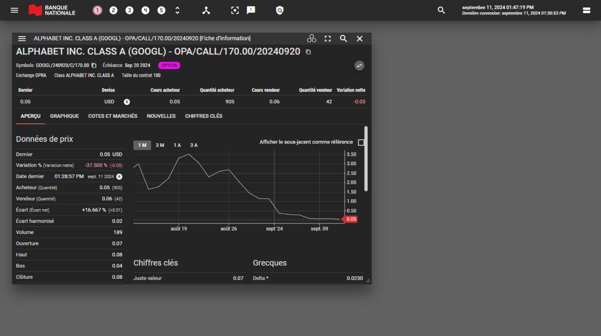
Task: Click the Échéance Sep 20 2024 text
Action: pos(126,65)
